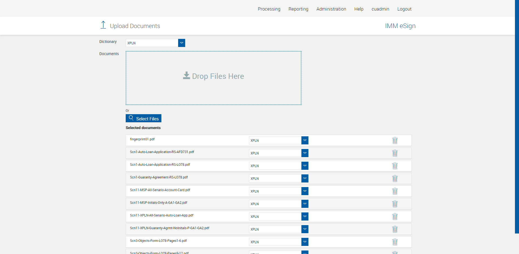Remove Scn1-Auto-Loan-Application-RS-AFD731.pdf via trash icon

point(395,153)
